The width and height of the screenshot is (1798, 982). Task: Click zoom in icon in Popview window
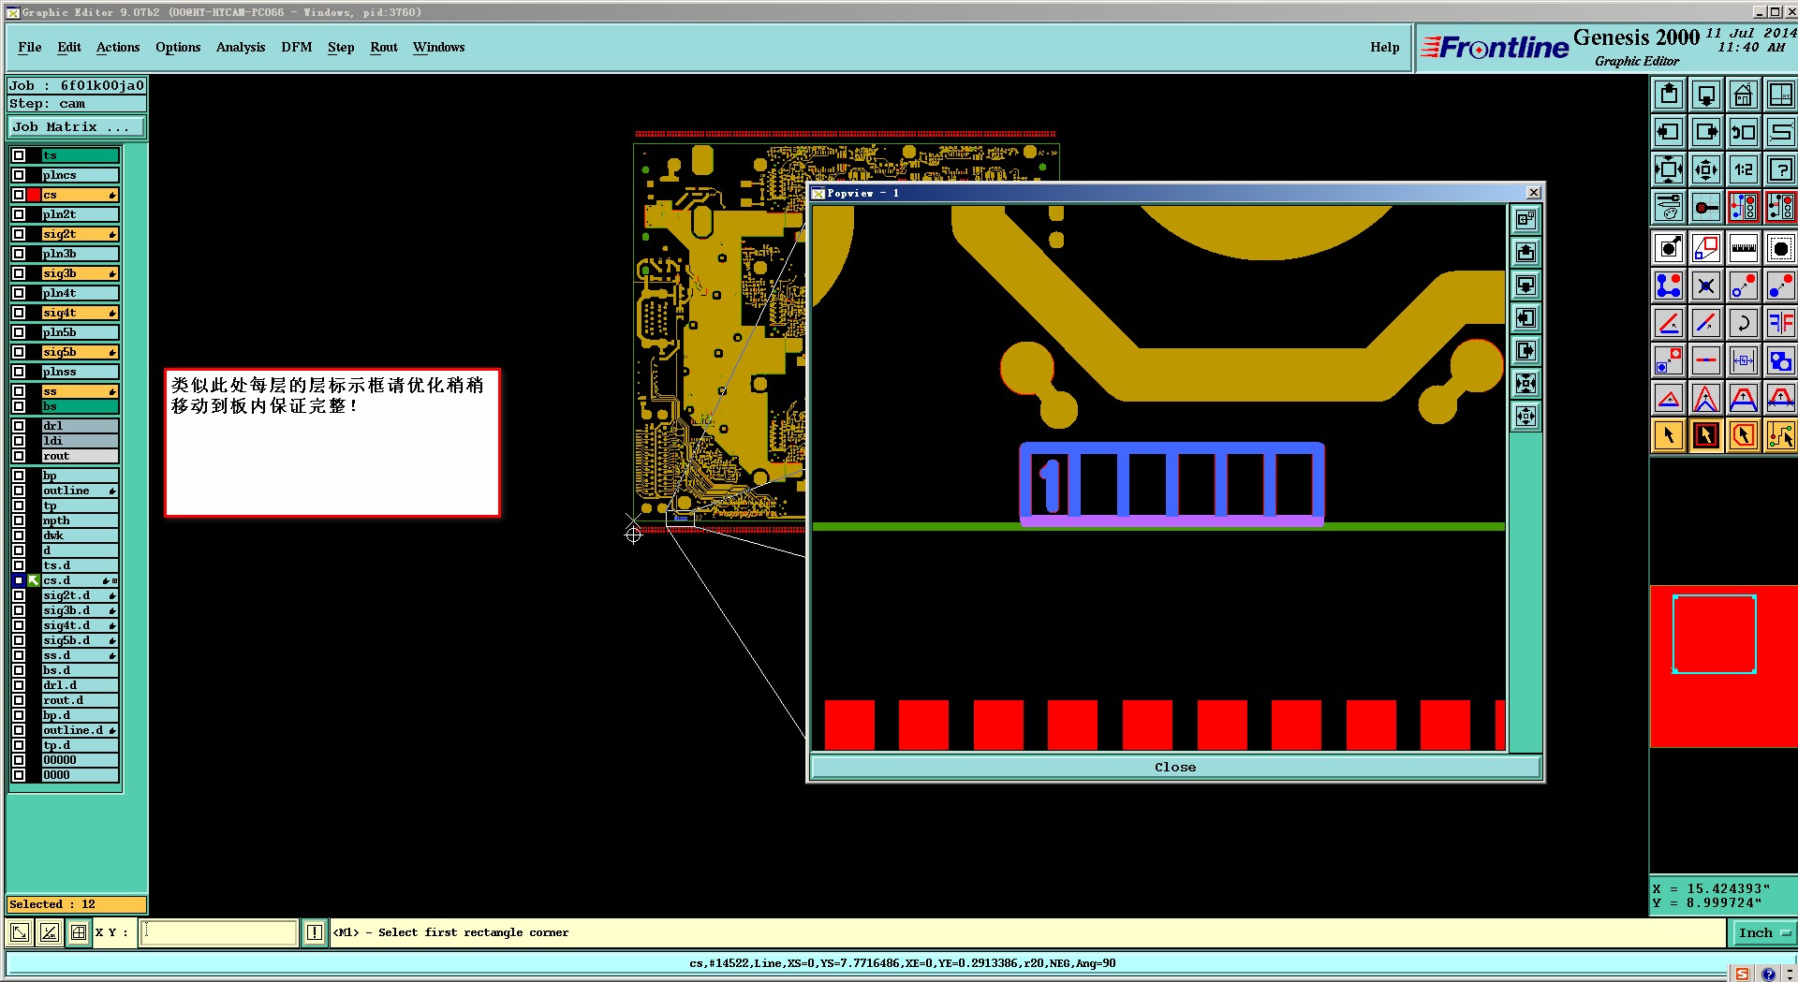pos(1526,384)
